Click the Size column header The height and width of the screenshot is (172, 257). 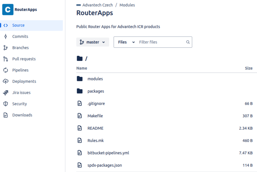coord(249,68)
